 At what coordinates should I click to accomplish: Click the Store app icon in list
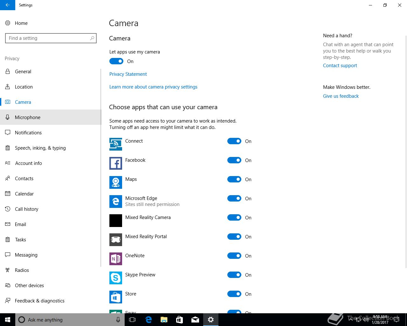[x=116, y=297]
